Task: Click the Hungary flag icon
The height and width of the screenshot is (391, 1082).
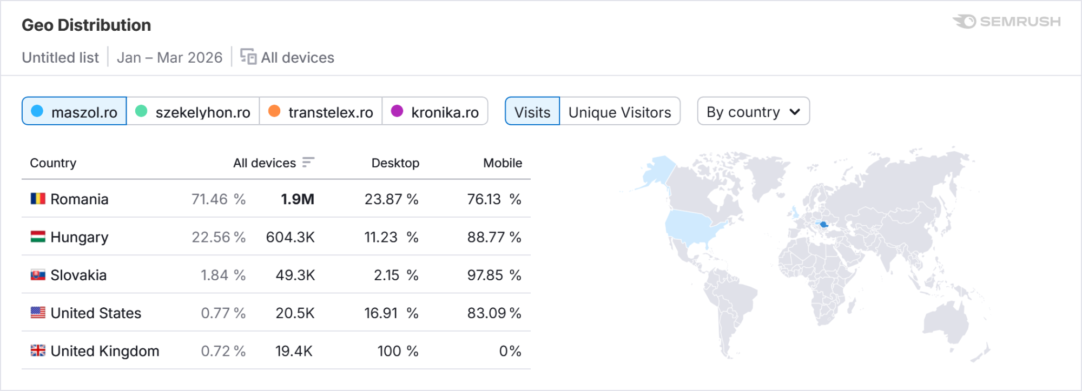Action: click(x=38, y=237)
